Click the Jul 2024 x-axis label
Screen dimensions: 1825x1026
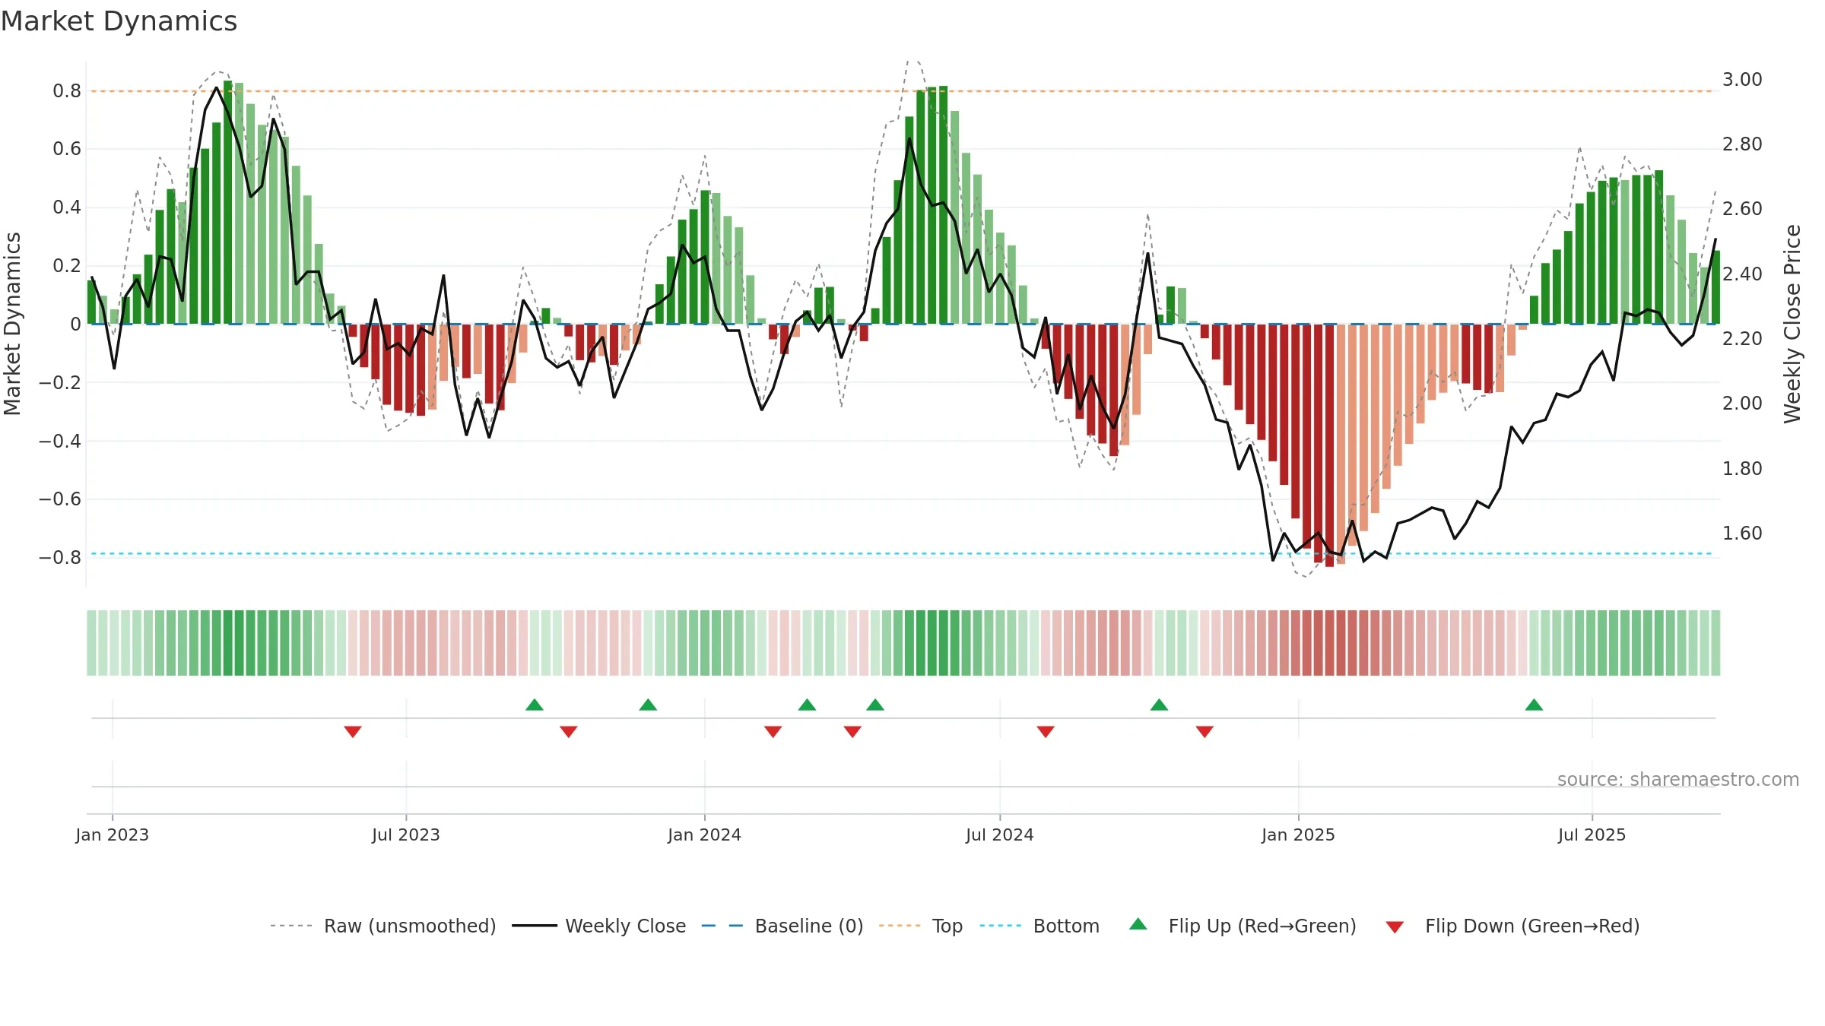point(1000,834)
